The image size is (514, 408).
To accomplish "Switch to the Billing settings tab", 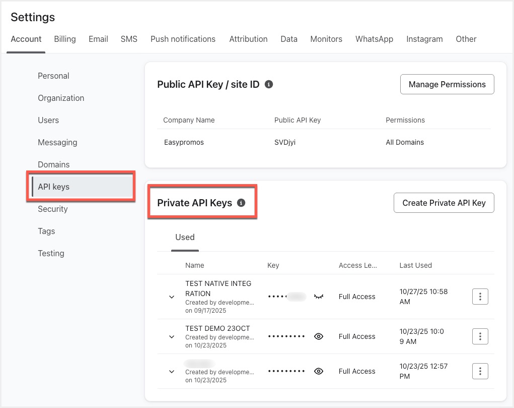I will click(65, 39).
